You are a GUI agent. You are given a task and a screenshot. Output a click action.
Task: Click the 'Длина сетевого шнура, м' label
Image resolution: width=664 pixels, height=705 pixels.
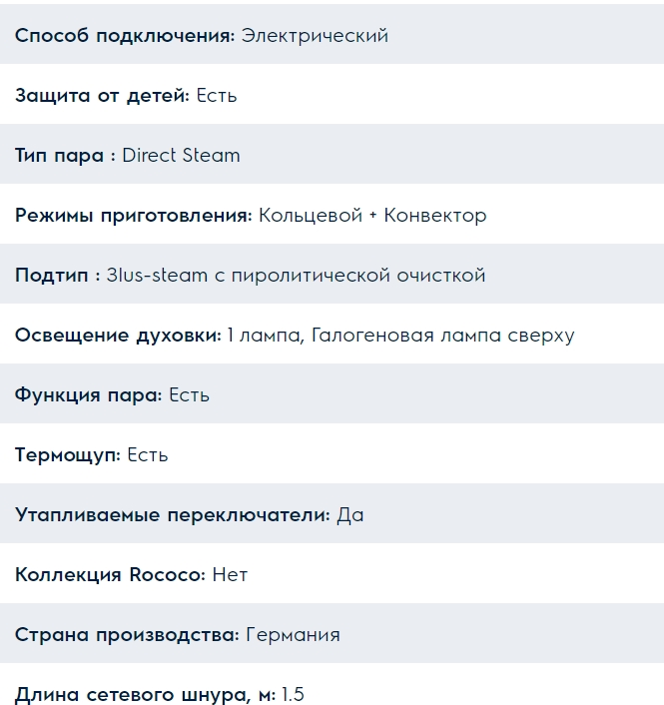tap(145, 693)
